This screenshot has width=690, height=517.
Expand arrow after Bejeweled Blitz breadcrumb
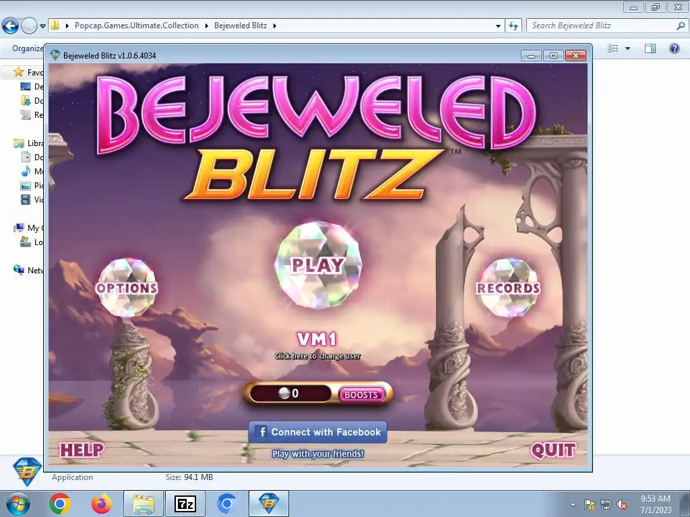coord(275,26)
